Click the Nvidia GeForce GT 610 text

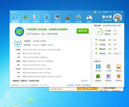[x=34, y=65]
